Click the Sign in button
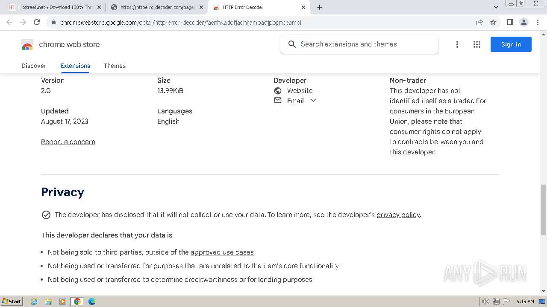 511,44
